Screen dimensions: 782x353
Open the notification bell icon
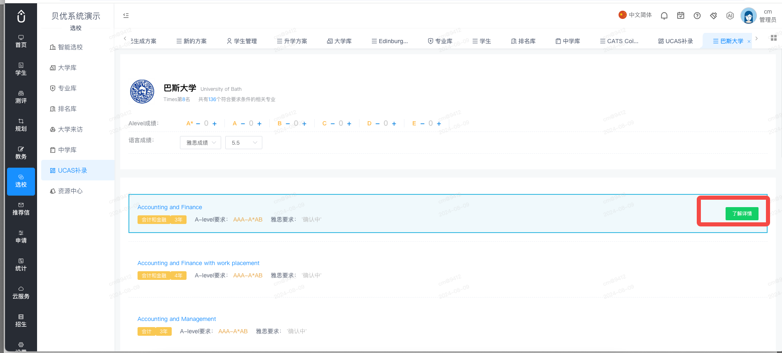[664, 16]
